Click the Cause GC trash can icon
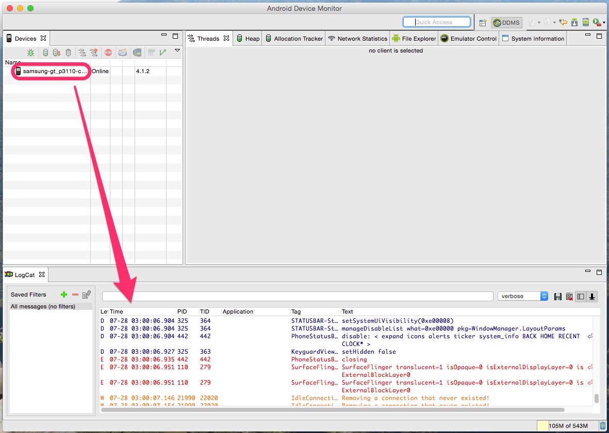This screenshot has width=609, height=433. click(69, 53)
